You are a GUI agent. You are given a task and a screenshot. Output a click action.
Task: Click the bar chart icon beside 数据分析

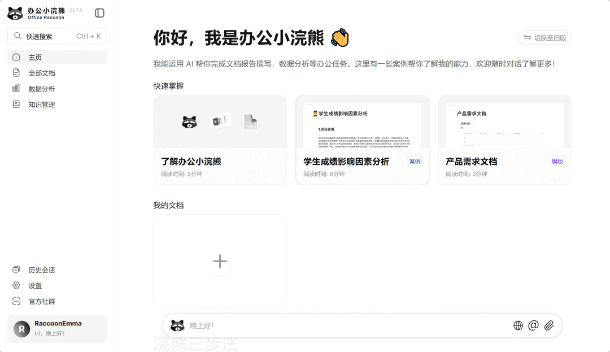[x=16, y=88]
